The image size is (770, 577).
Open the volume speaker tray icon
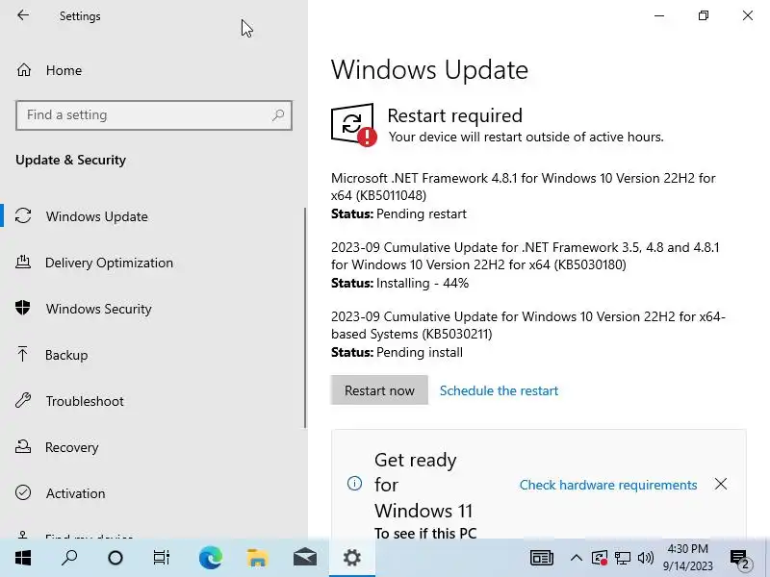point(645,558)
